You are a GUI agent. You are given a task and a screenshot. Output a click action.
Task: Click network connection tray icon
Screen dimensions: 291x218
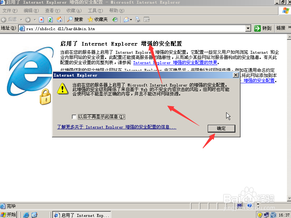[x=266, y=215]
